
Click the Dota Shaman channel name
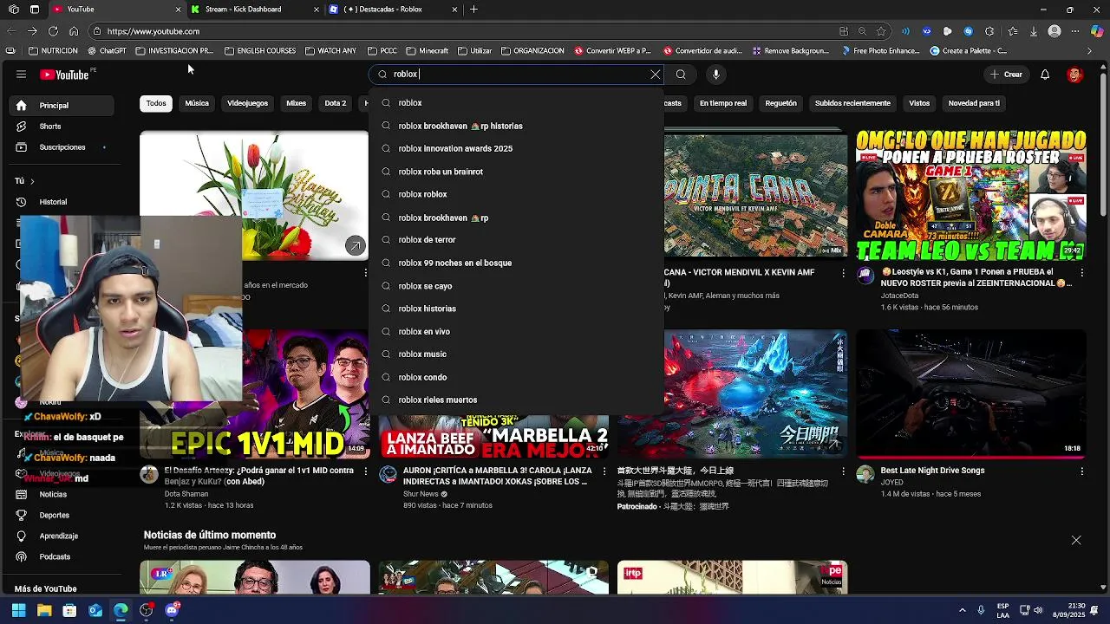[186, 494]
